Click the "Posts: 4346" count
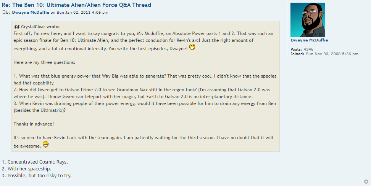This screenshot has height=186, width=371. pos(302,49)
